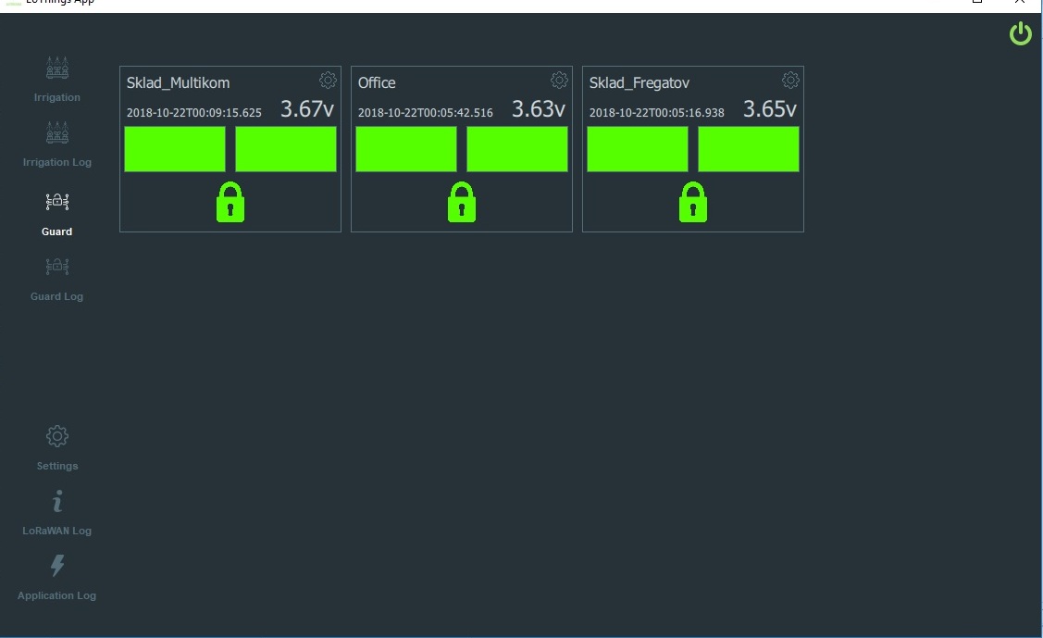Image resolution: width=1043 pixels, height=638 pixels.
Task: Click left green status bar on Office card
Action: point(405,148)
